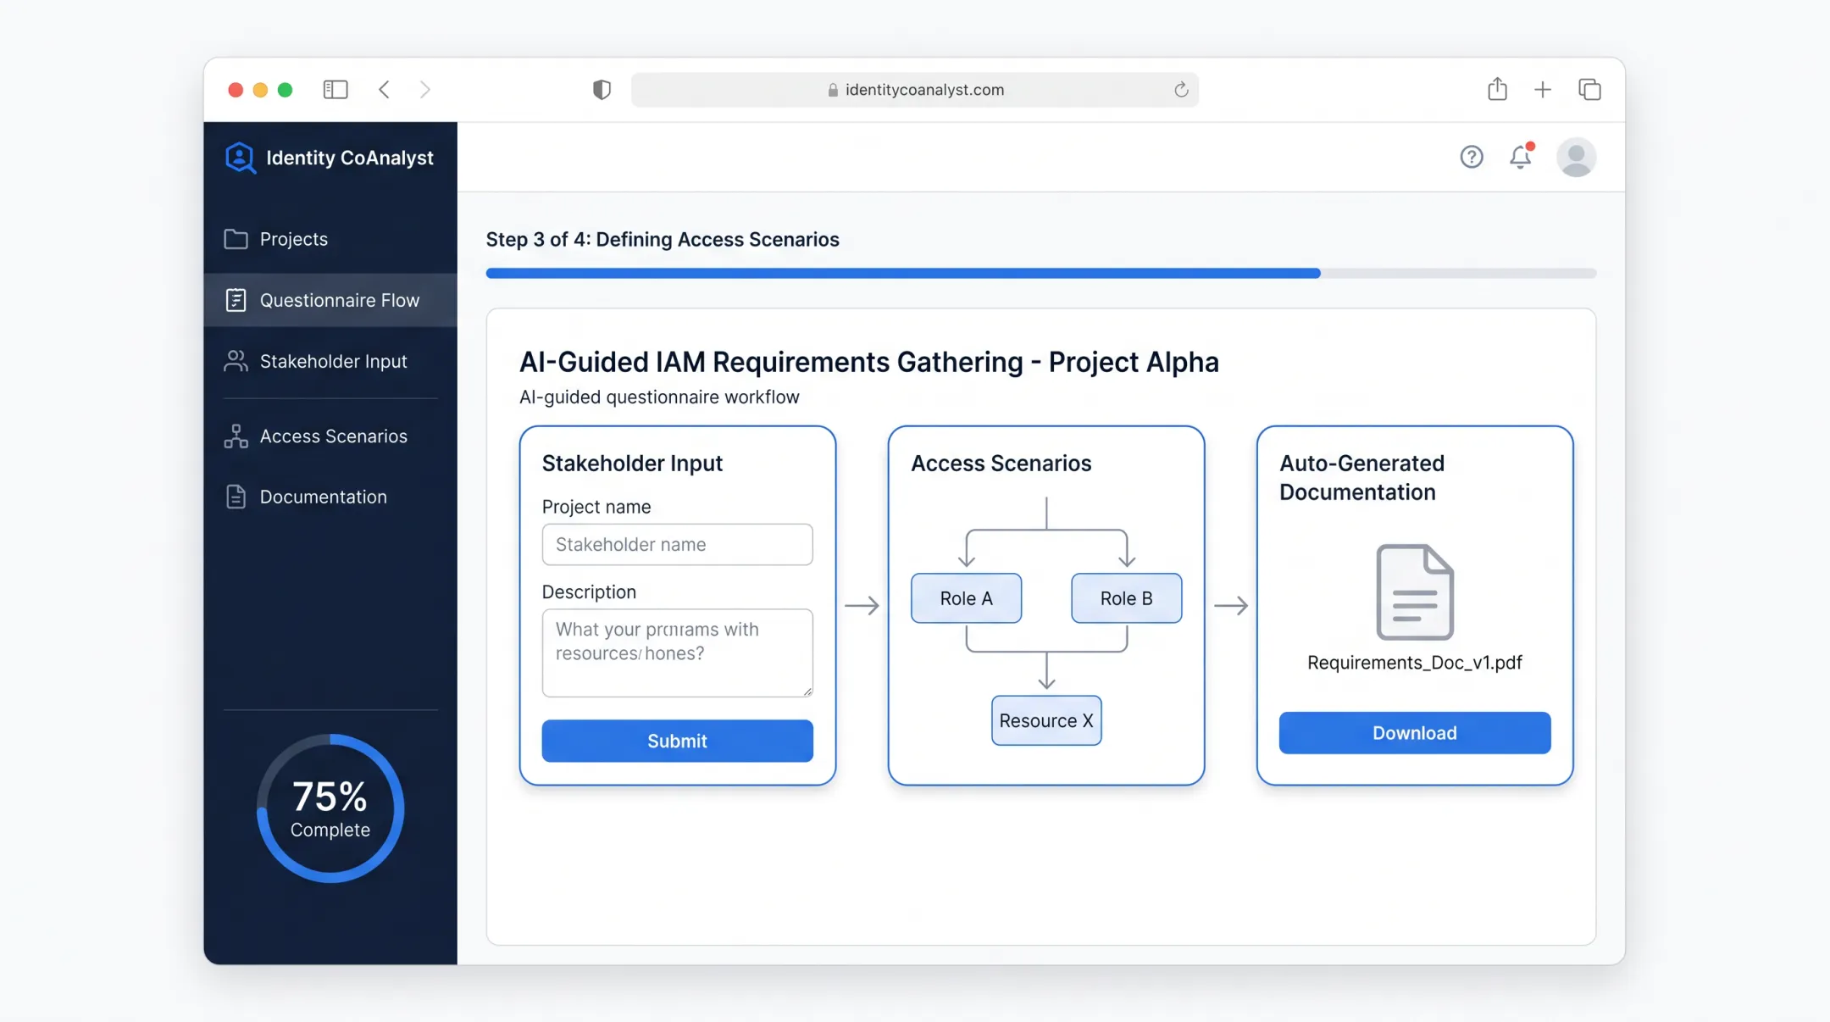This screenshot has height=1022, width=1830.
Task: Go to Stakeholder Input in sidebar
Action: 330,361
